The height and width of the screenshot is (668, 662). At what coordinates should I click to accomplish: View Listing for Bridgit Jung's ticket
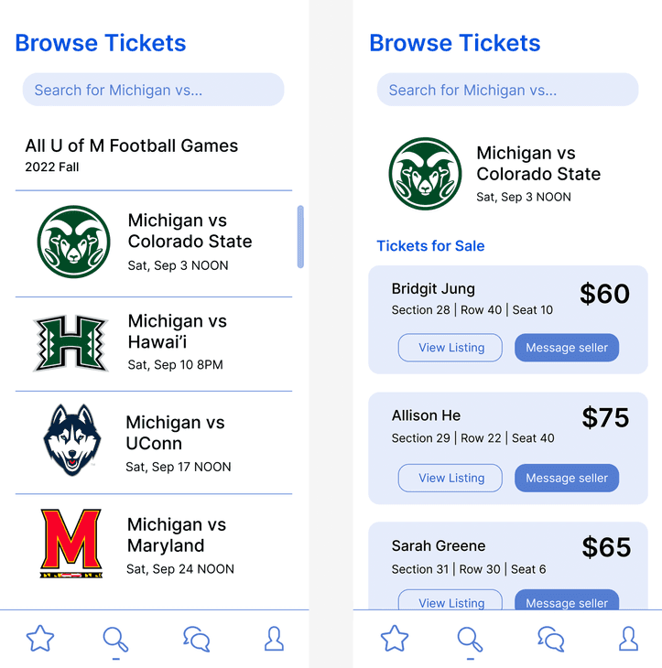click(450, 348)
